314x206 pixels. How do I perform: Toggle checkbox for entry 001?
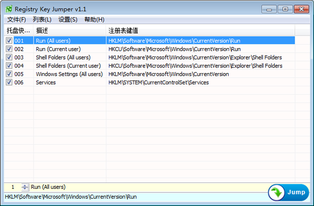(x=9, y=41)
